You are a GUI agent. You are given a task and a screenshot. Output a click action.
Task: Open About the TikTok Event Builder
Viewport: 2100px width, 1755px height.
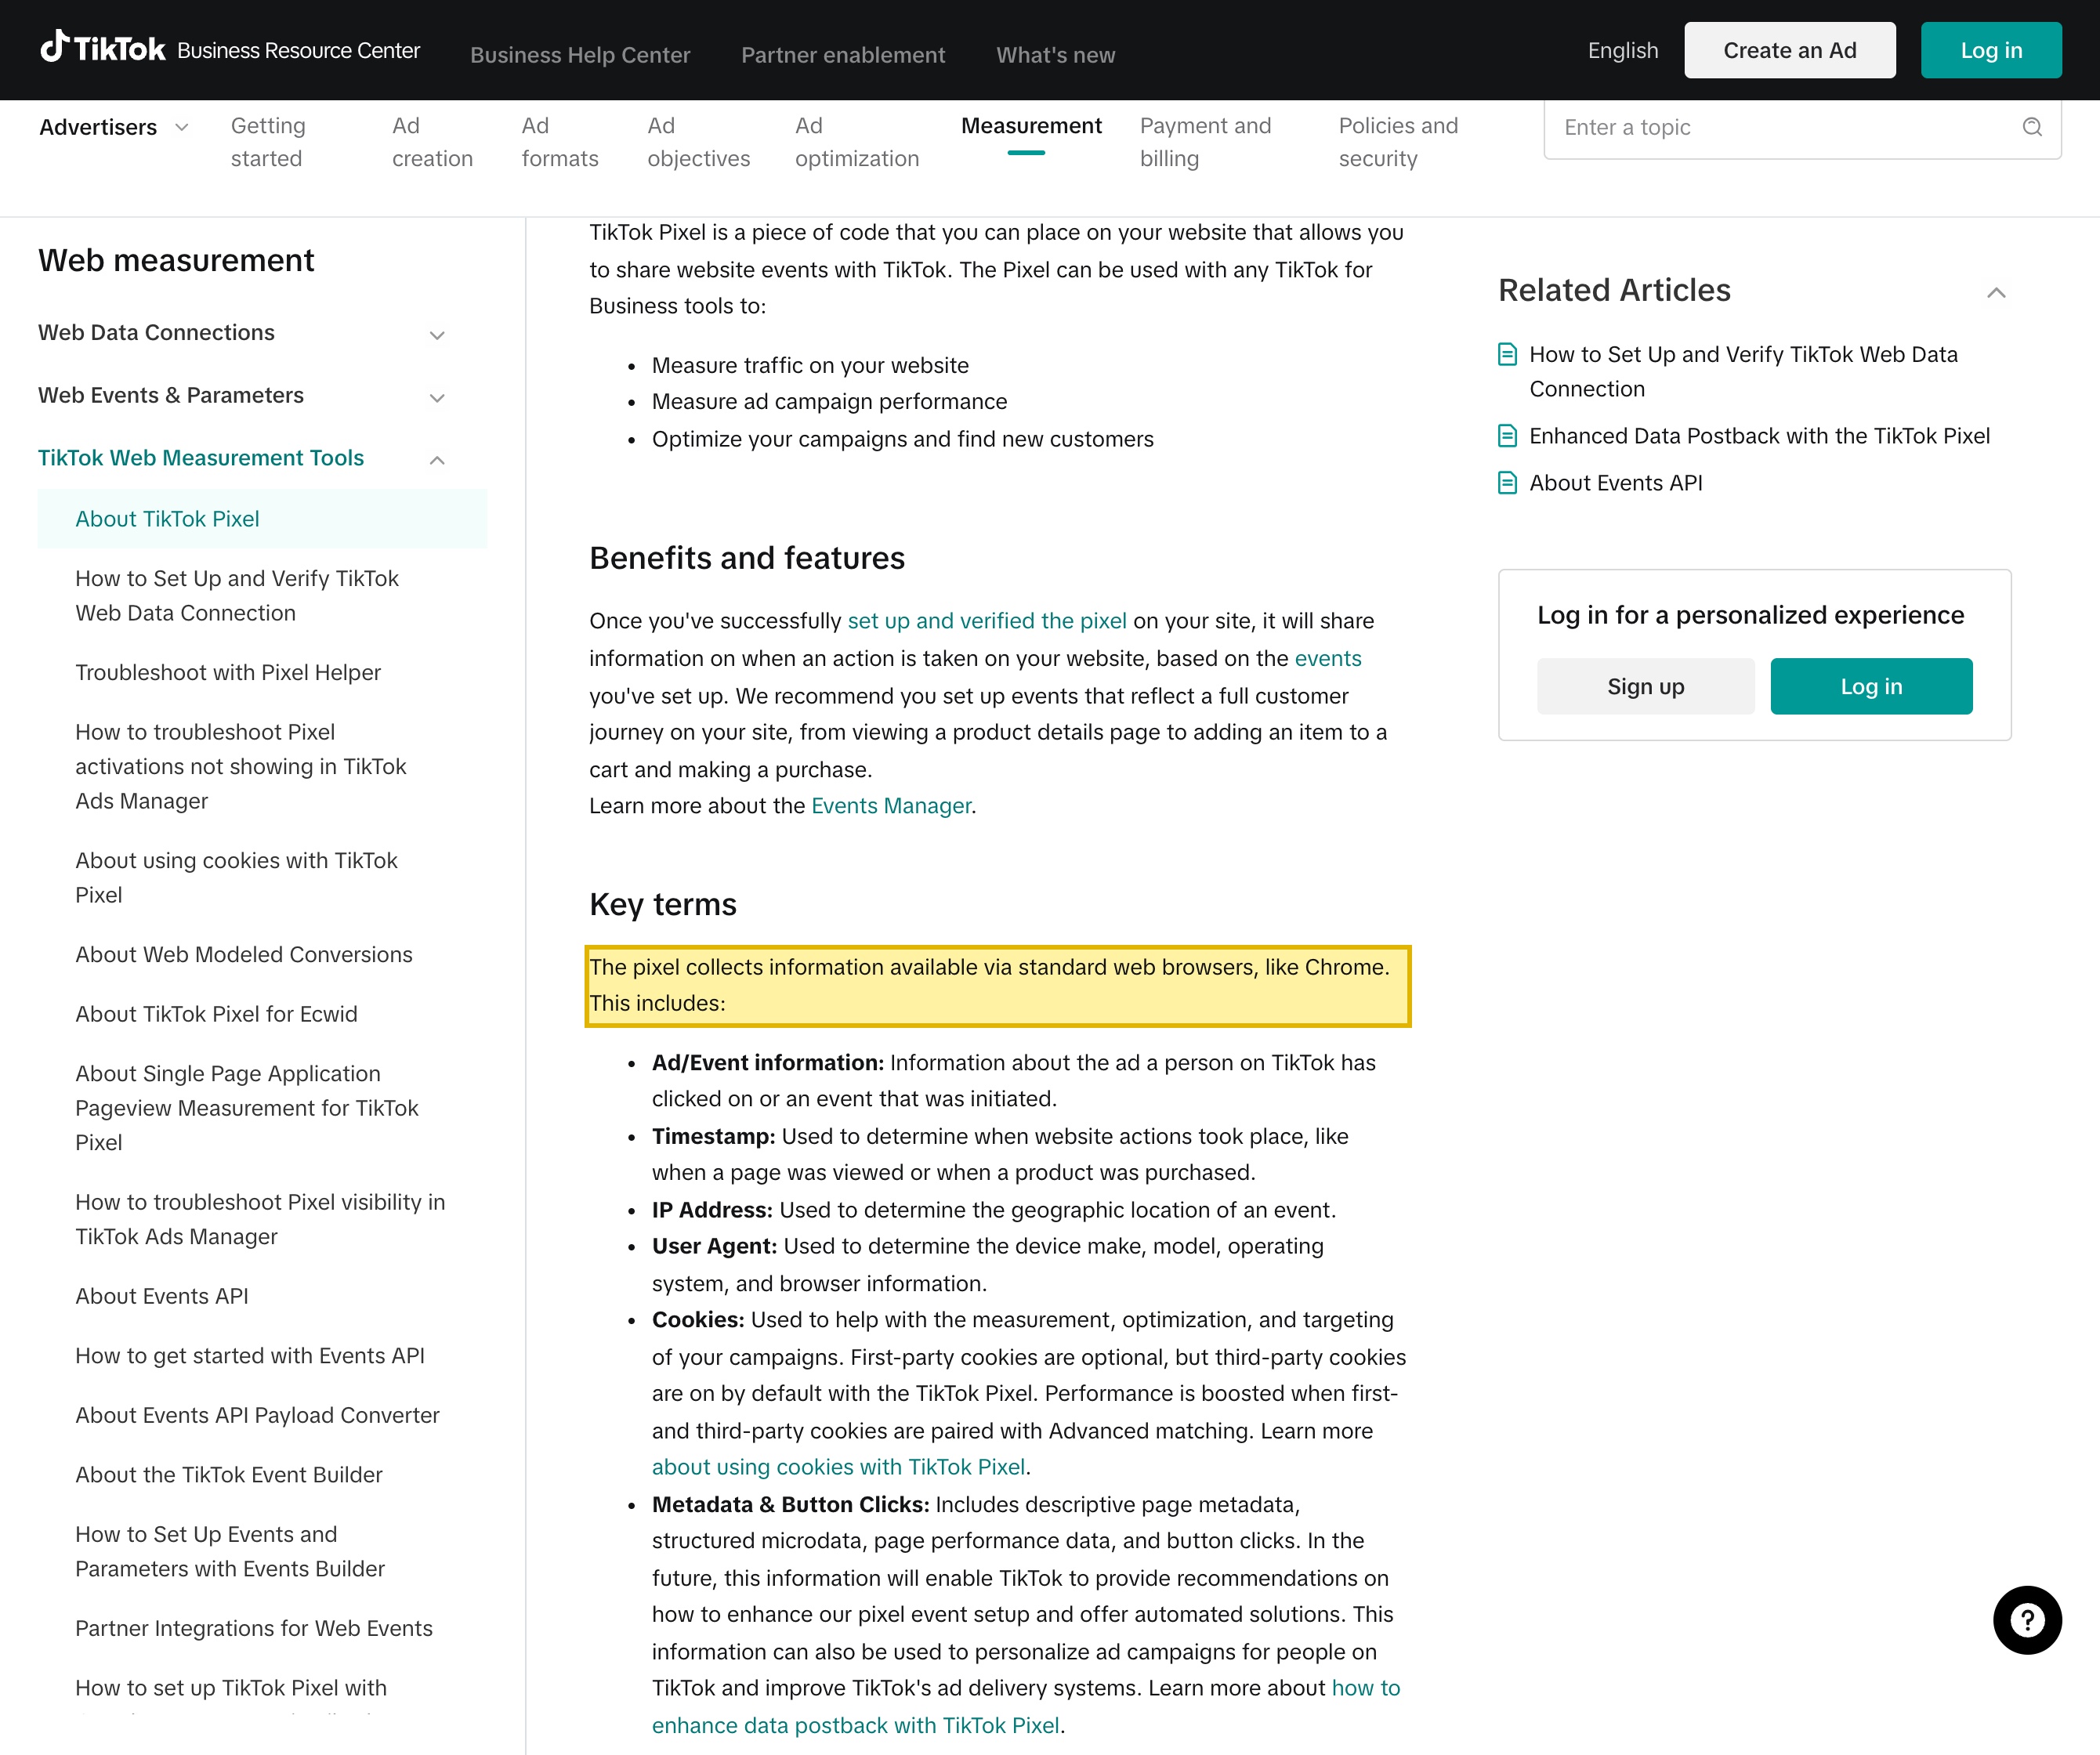229,1475
